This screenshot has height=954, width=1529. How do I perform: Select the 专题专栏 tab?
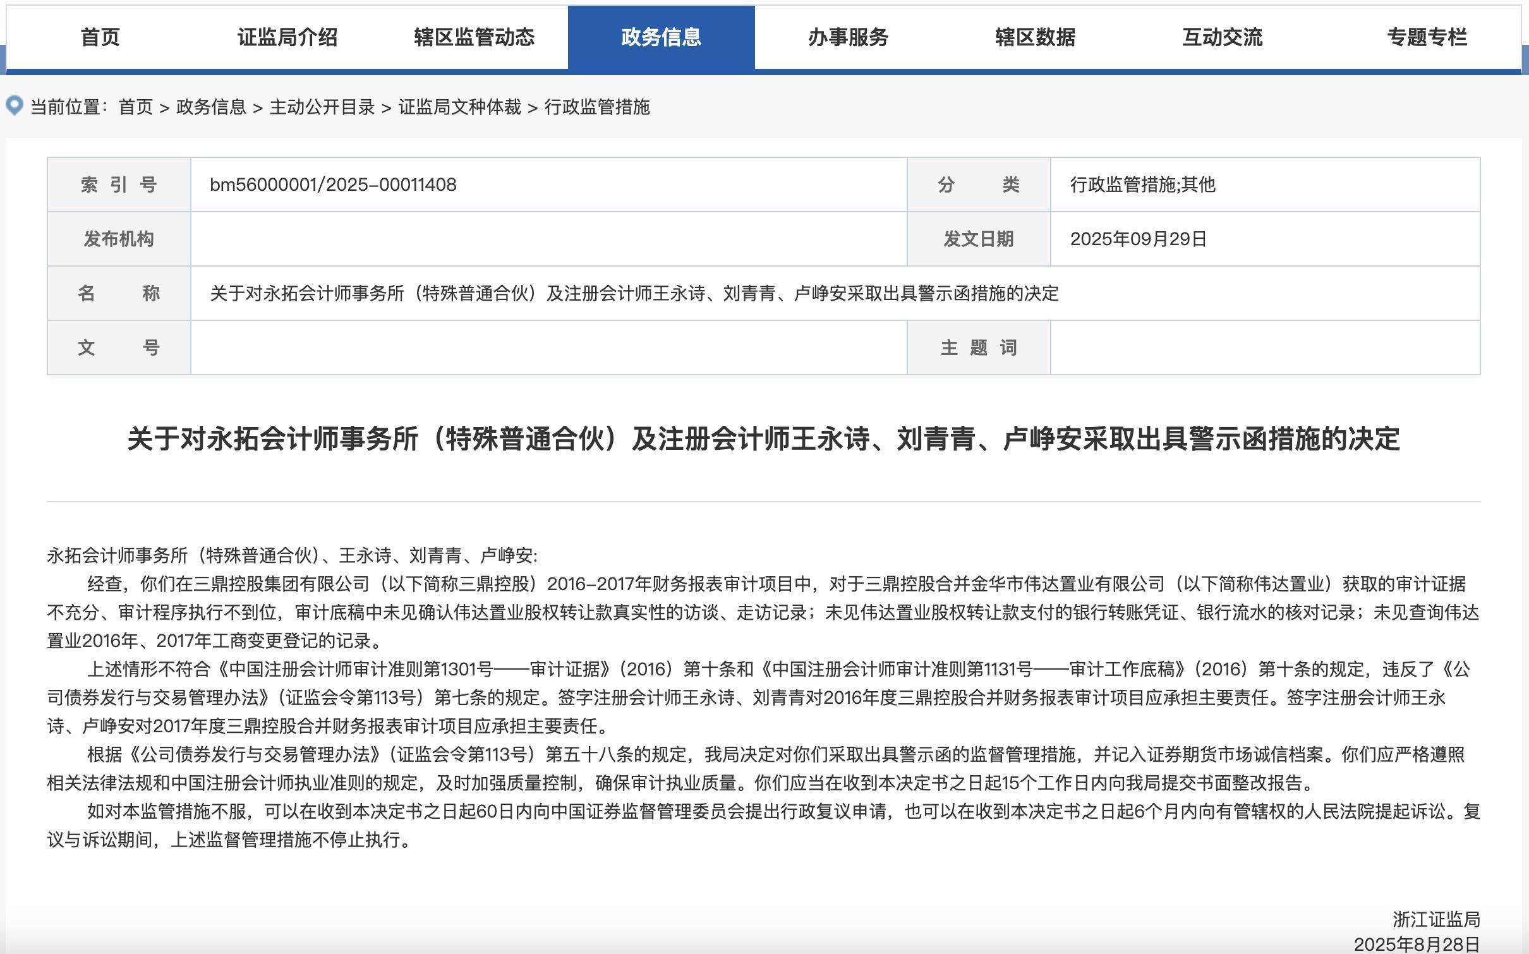pos(1427,37)
